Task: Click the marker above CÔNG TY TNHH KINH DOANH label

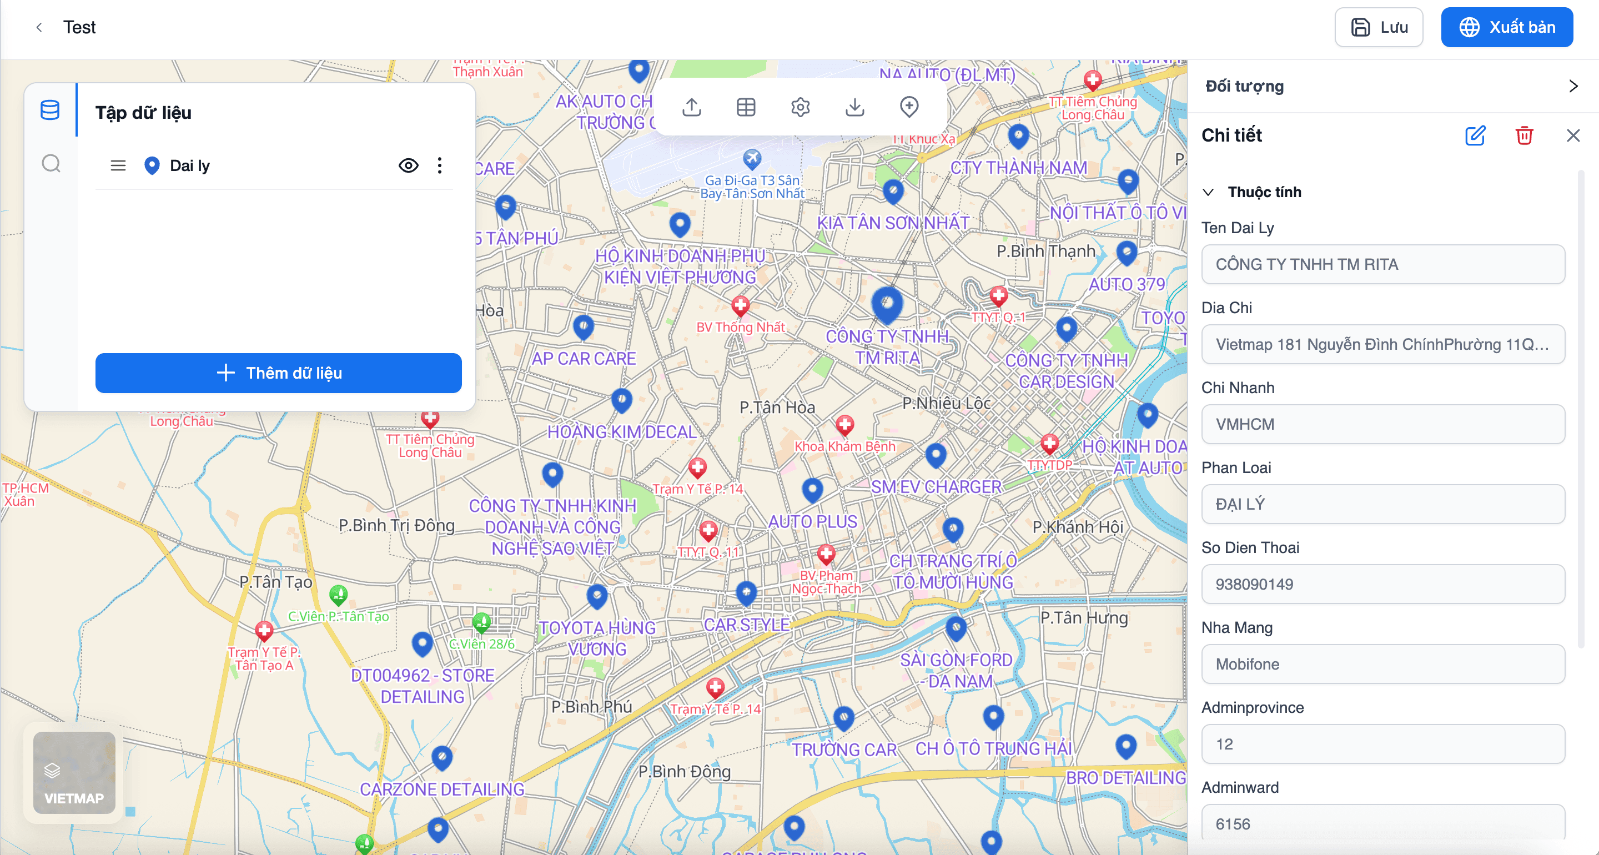Action: tap(552, 474)
